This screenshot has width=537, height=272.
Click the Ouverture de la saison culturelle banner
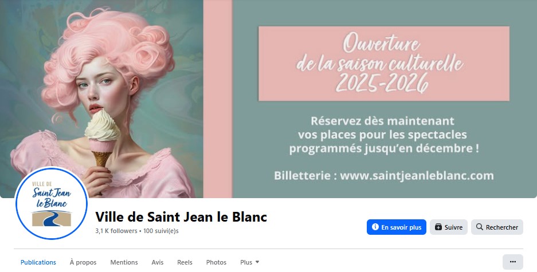pos(383,64)
